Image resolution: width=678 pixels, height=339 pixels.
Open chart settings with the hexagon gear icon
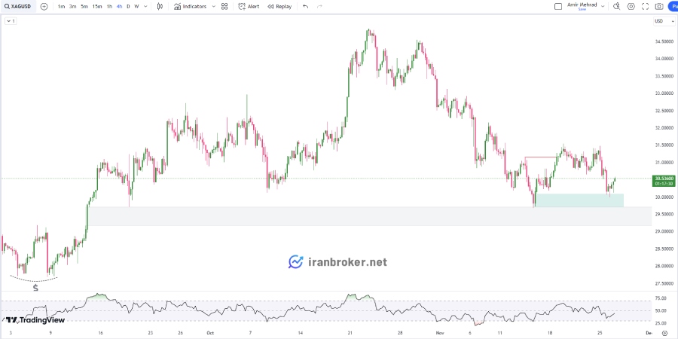pos(631,7)
